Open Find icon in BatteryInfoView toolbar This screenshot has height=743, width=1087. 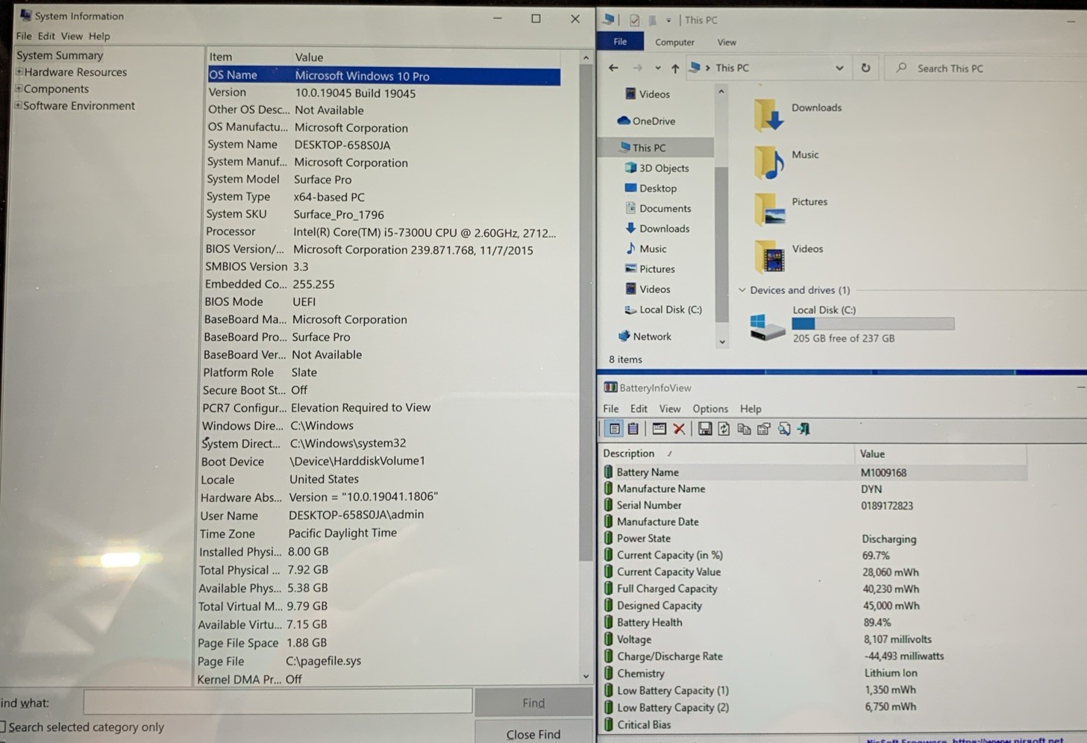click(x=784, y=429)
